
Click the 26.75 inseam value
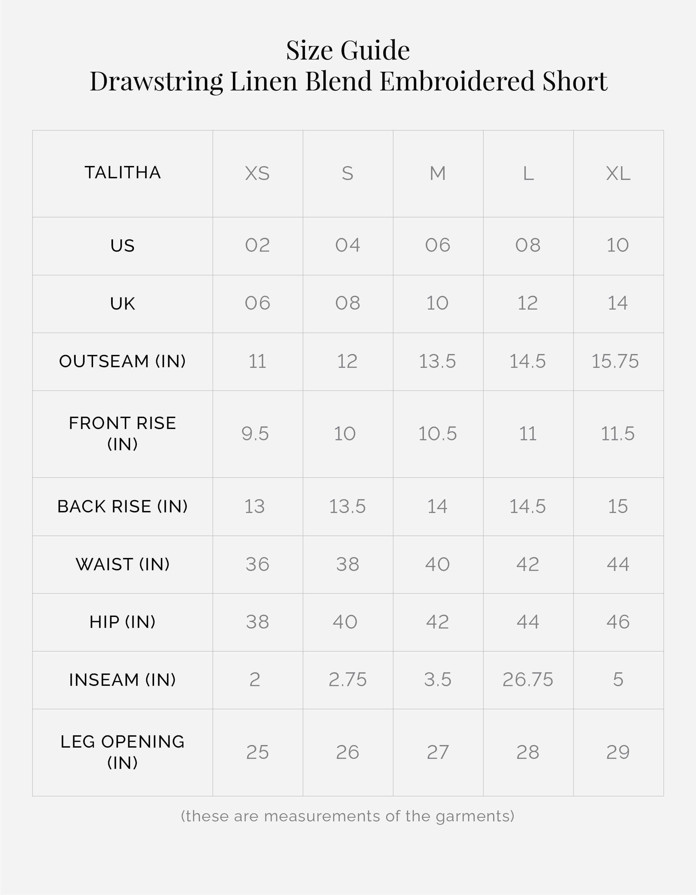pyautogui.click(x=528, y=679)
